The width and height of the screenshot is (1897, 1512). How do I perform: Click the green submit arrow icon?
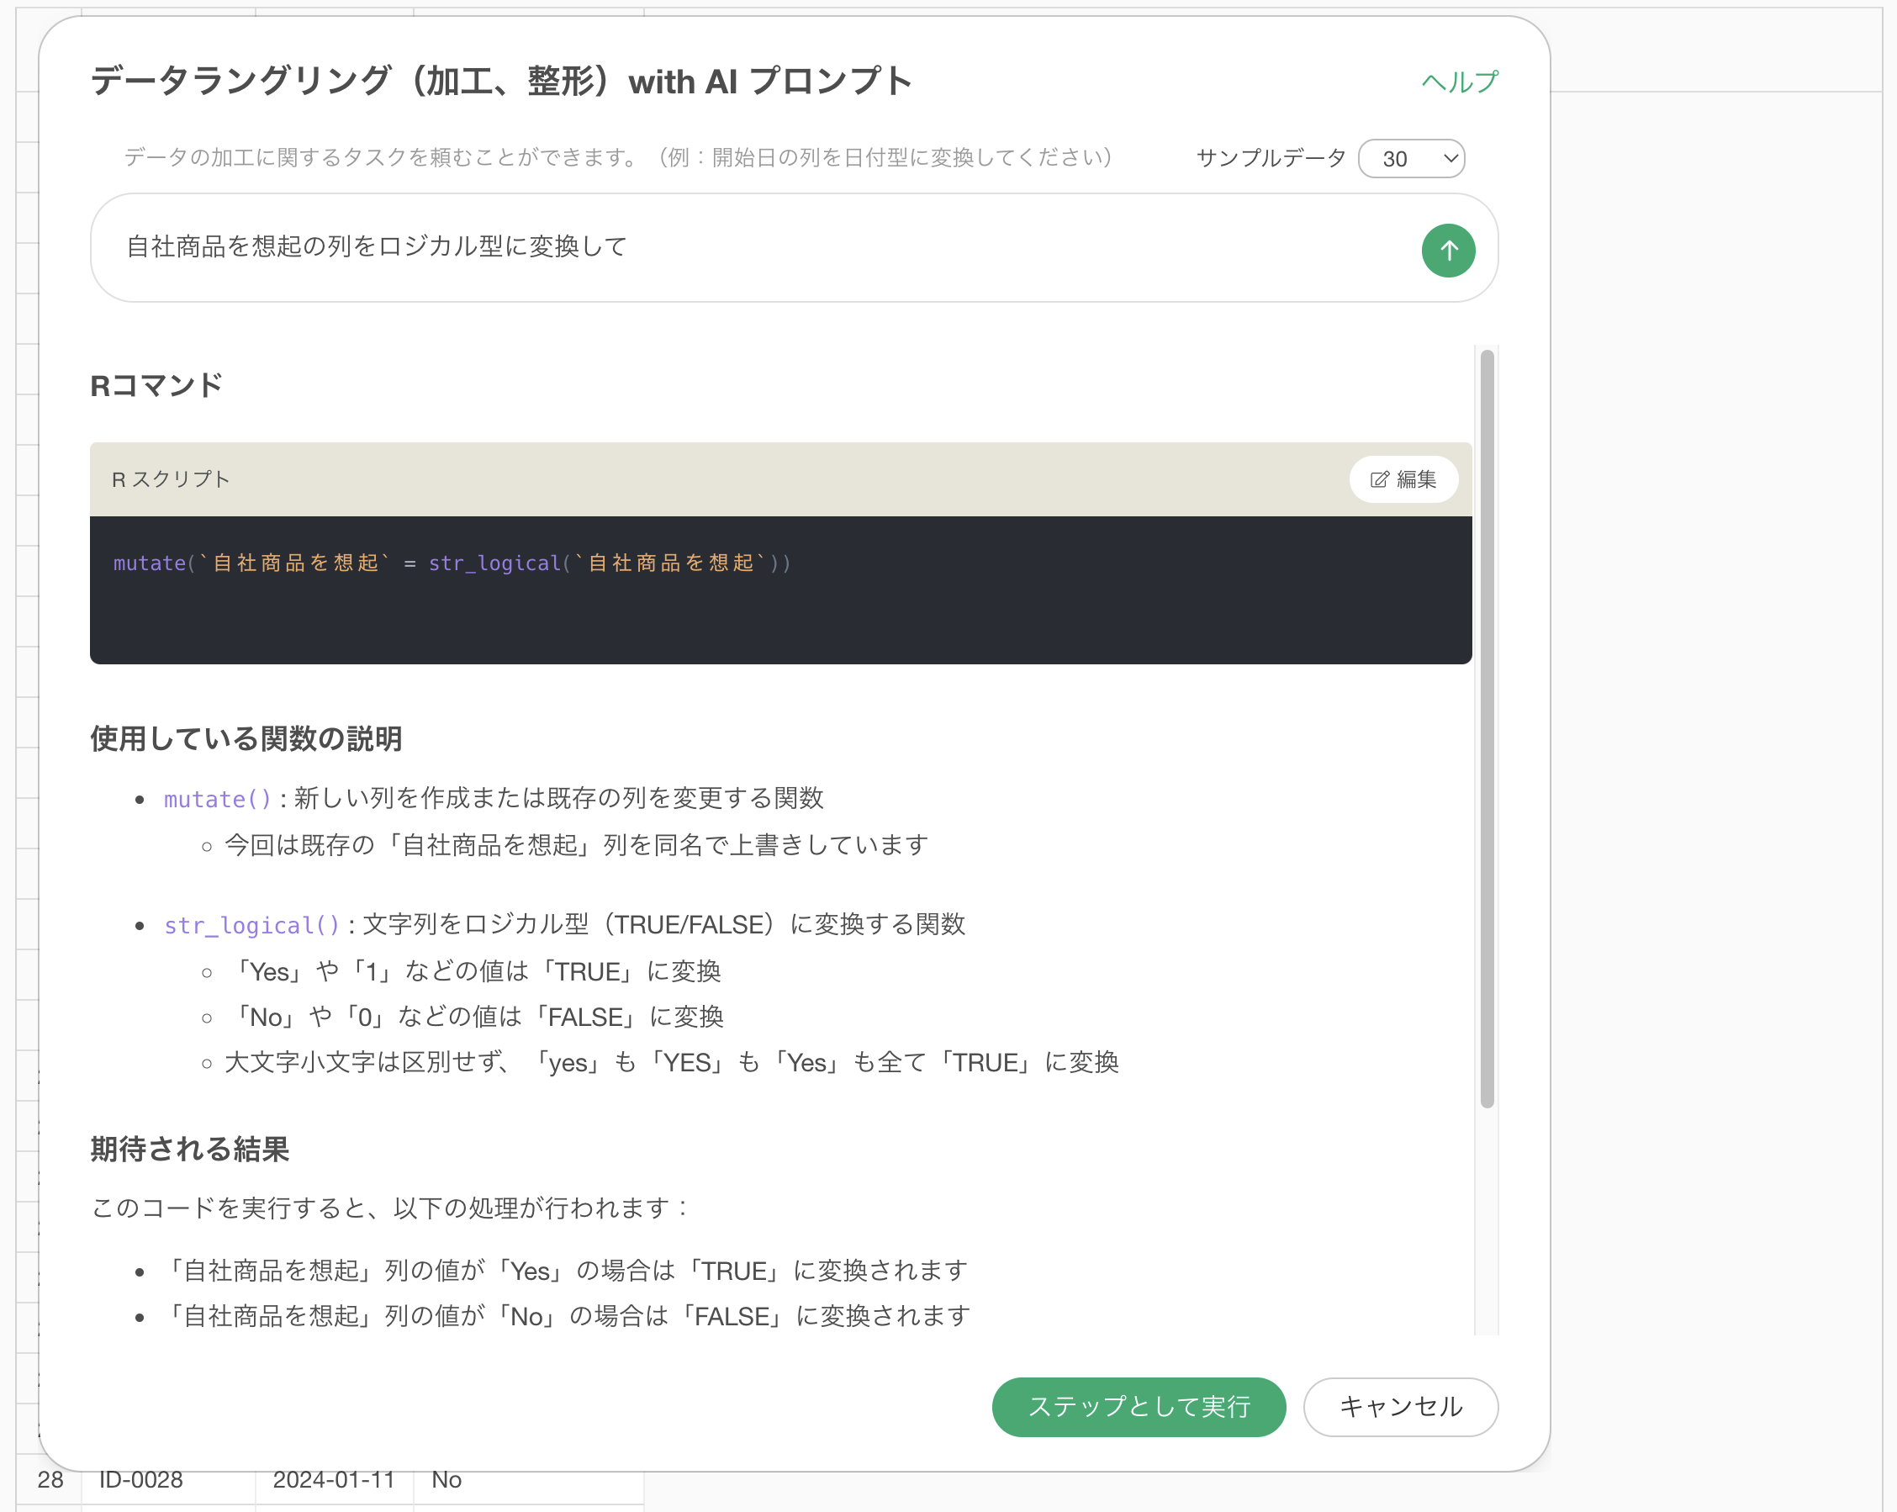1447,251
